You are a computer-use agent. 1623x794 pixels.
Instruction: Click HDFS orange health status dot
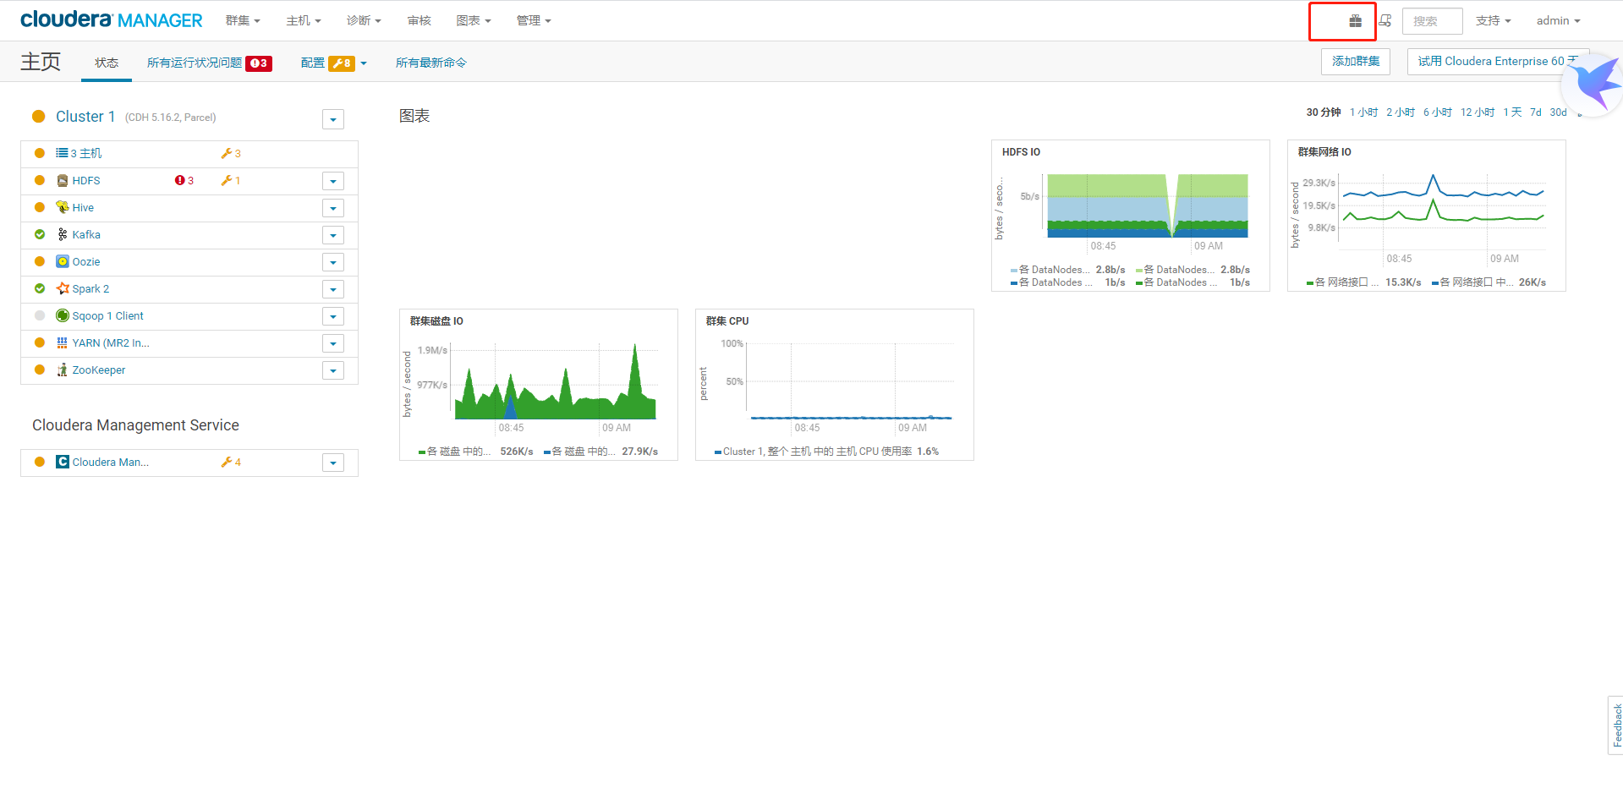coord(40,180)
